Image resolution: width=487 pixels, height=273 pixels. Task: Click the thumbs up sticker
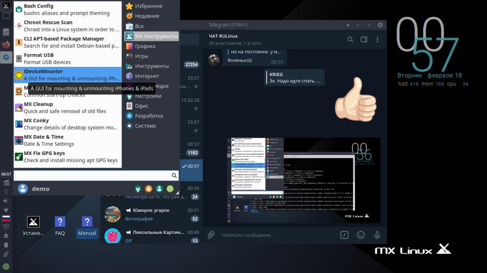coord(356,99)
